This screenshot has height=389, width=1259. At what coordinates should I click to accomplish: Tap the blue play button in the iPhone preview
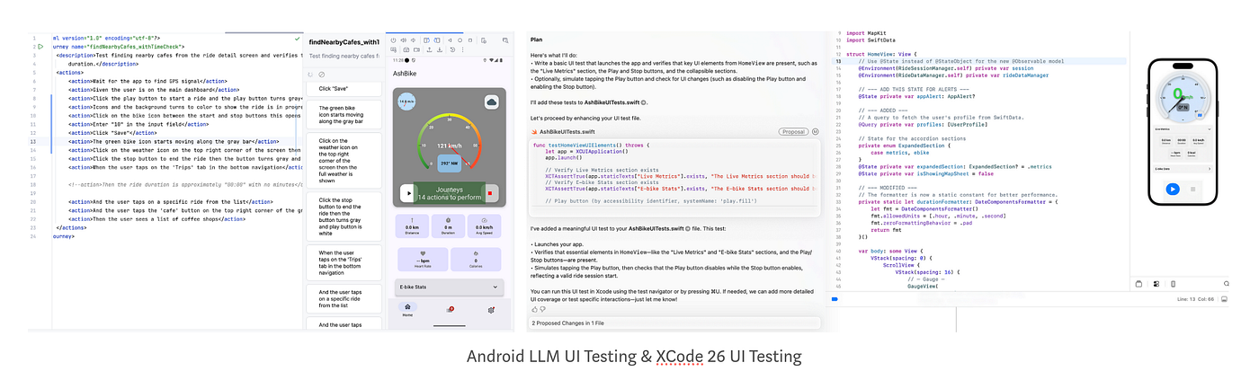pyautogui.click(x=1173, y=190)
